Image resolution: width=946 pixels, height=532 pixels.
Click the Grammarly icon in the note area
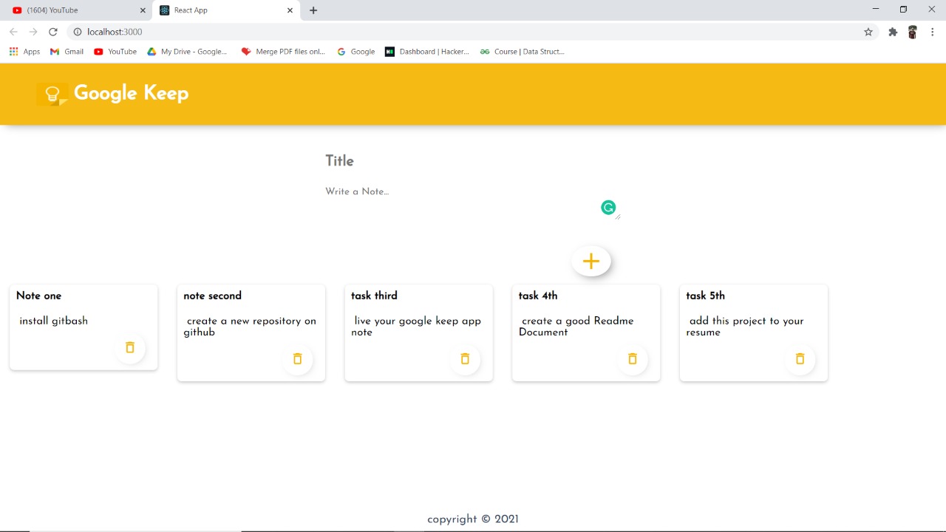608,208
